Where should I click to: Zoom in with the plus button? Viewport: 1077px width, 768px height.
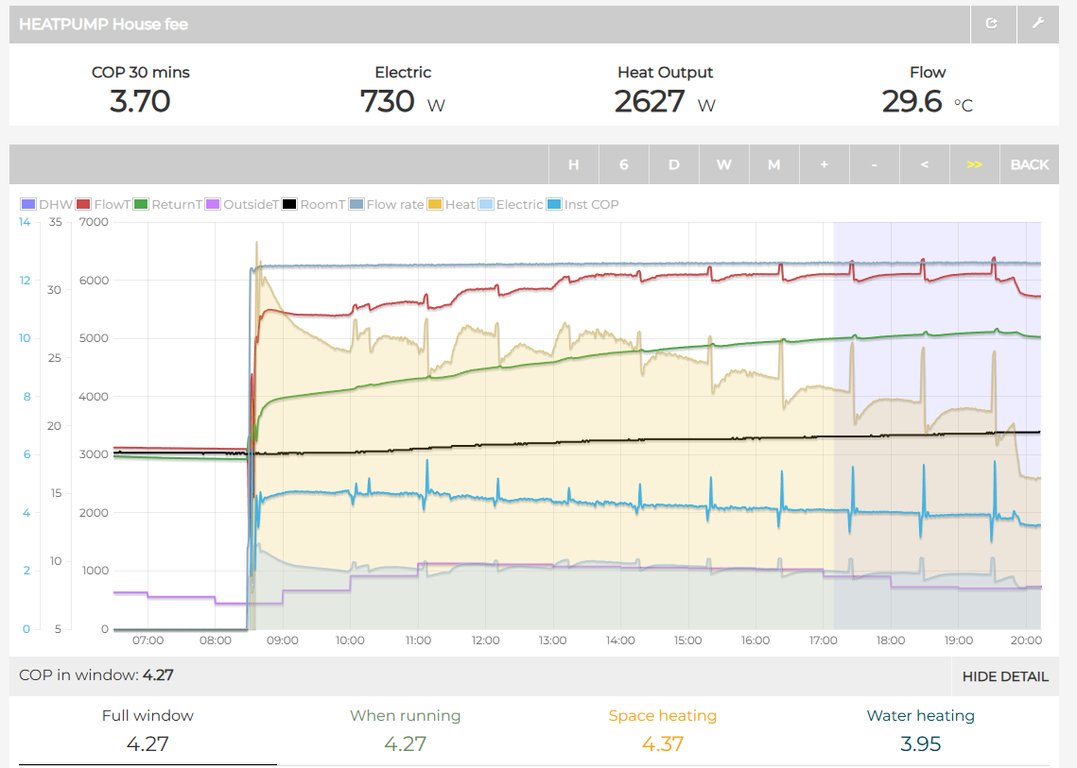coord(824,164)
